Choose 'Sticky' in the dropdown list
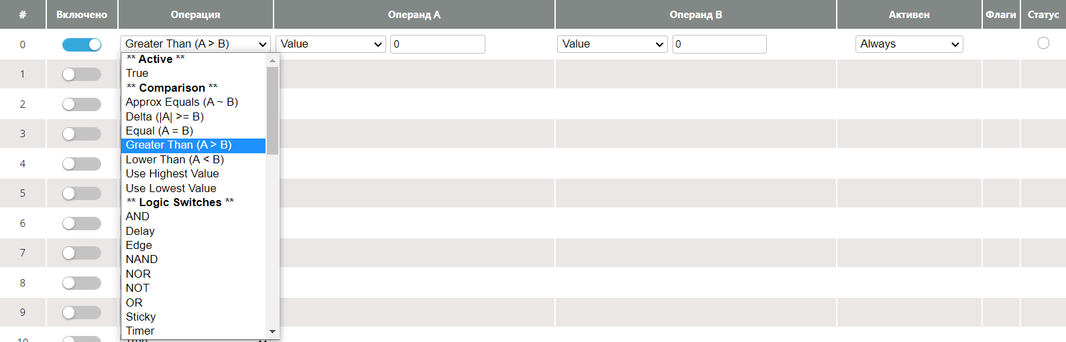Viewport: 1066px width, 342px height. point(141,317)
